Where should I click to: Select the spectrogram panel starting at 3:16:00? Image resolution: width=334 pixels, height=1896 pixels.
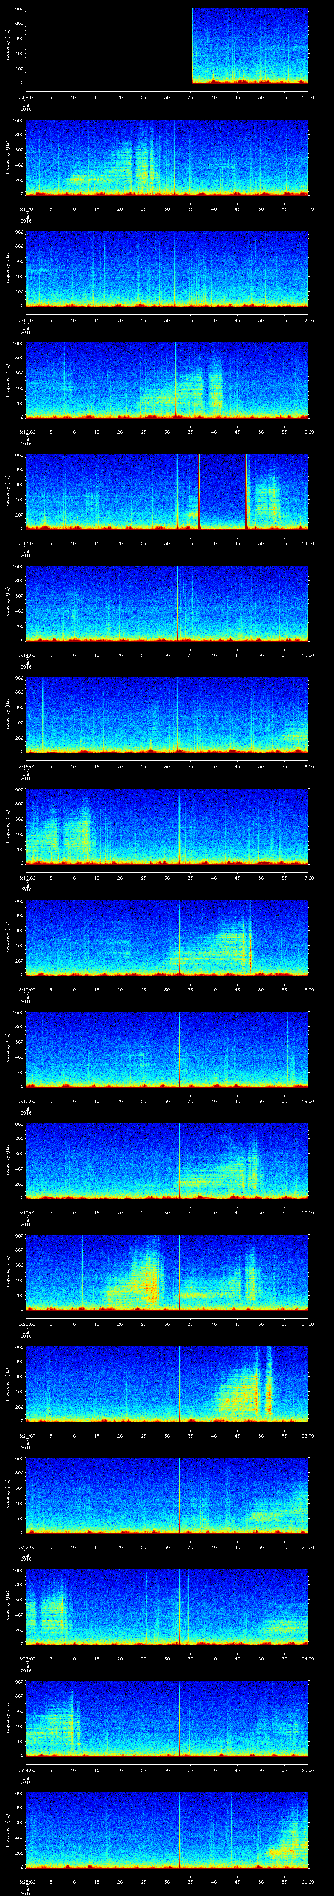(167, 826)
